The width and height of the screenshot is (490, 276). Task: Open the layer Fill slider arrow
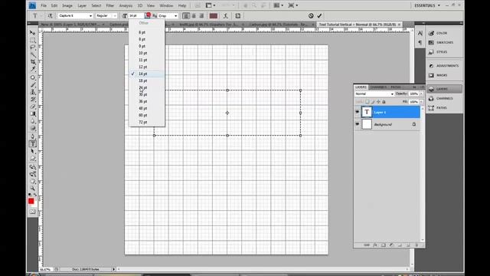pos(421,102)
